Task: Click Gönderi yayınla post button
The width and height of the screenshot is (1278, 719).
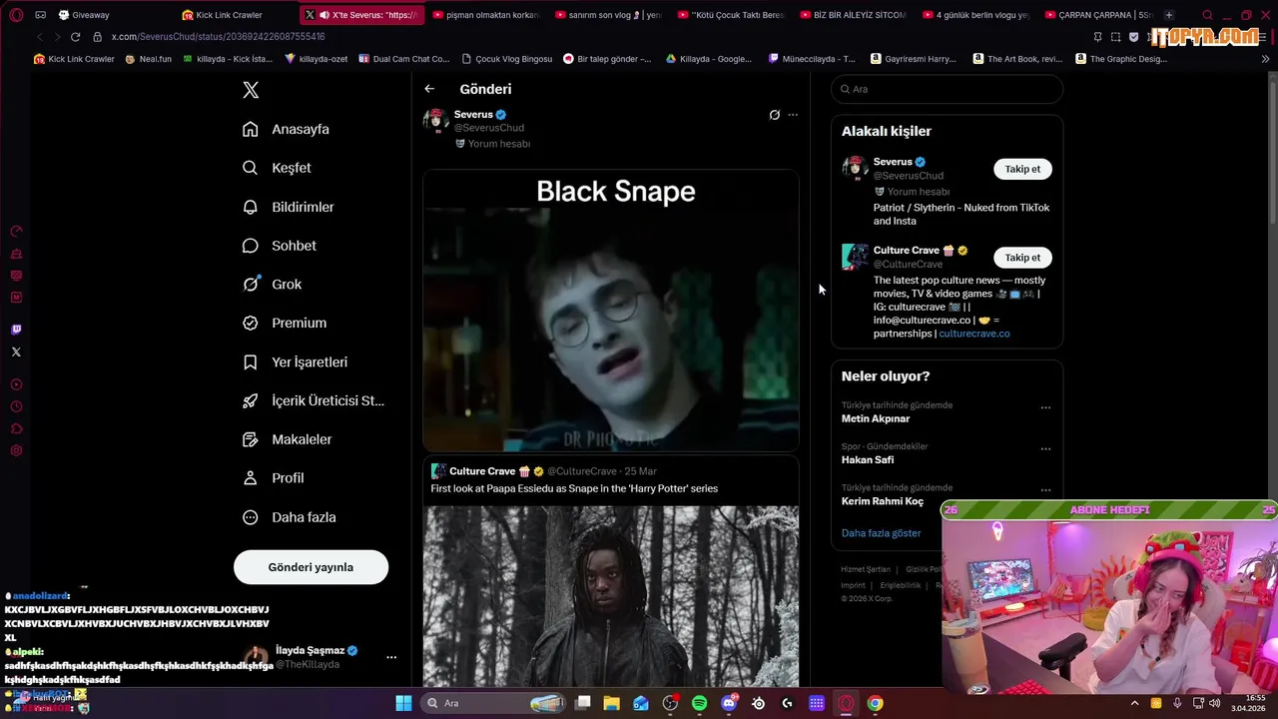Action: (x=311, y=567)
